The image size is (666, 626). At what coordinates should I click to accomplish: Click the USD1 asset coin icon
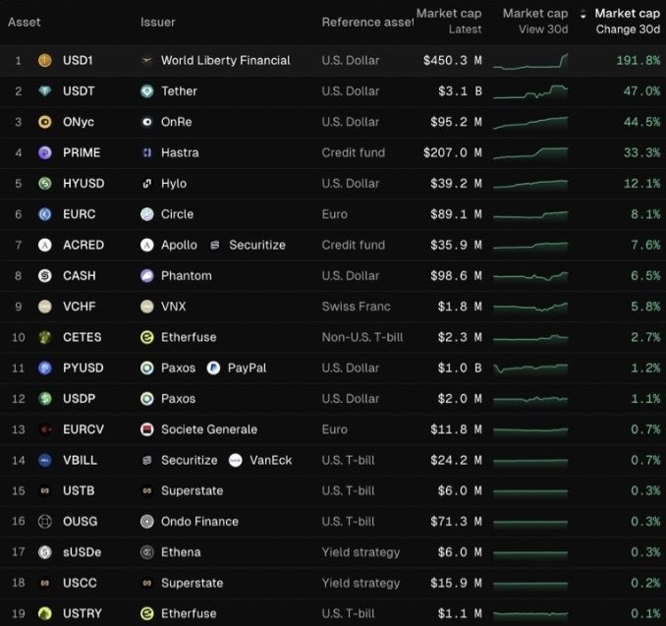point(44,61)
